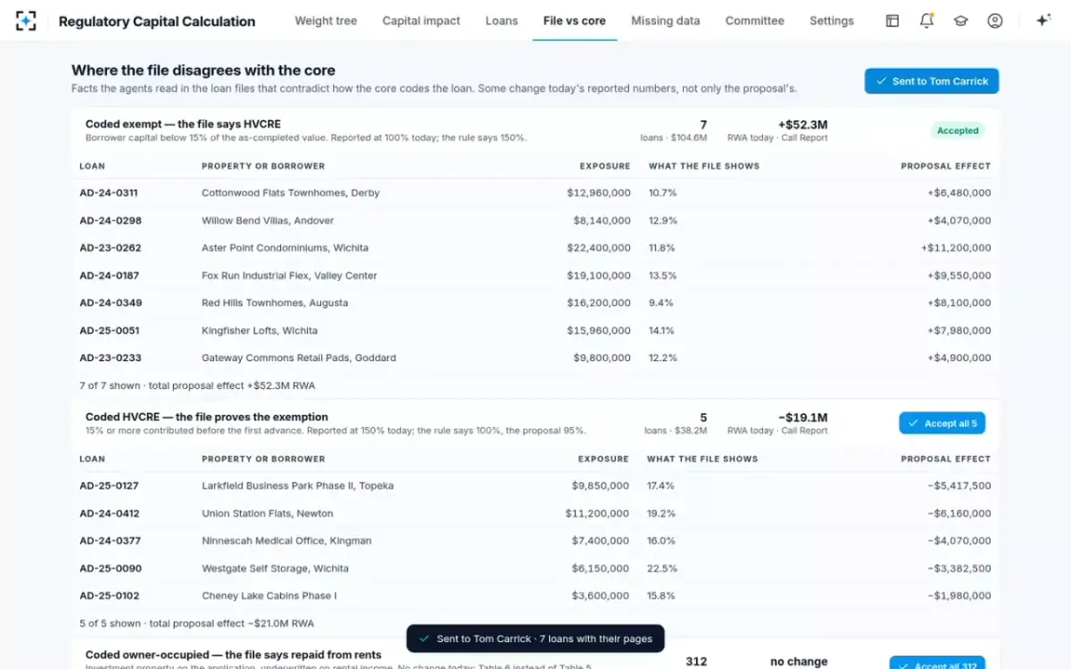
Task: Click the Sent to Tom Carrick button
Action: 932,81
